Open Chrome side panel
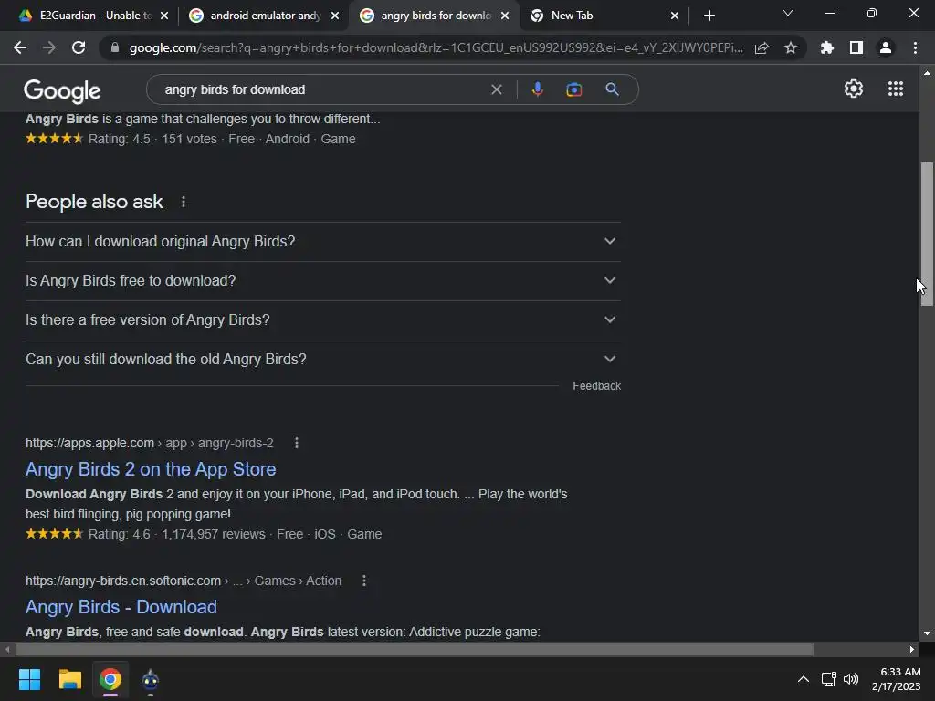 (x=856, y=47)
